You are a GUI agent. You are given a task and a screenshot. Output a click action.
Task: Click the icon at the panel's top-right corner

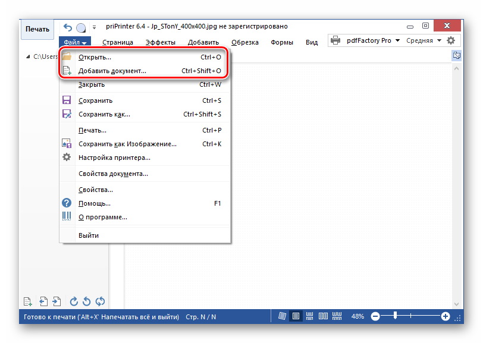click(457, 55)
